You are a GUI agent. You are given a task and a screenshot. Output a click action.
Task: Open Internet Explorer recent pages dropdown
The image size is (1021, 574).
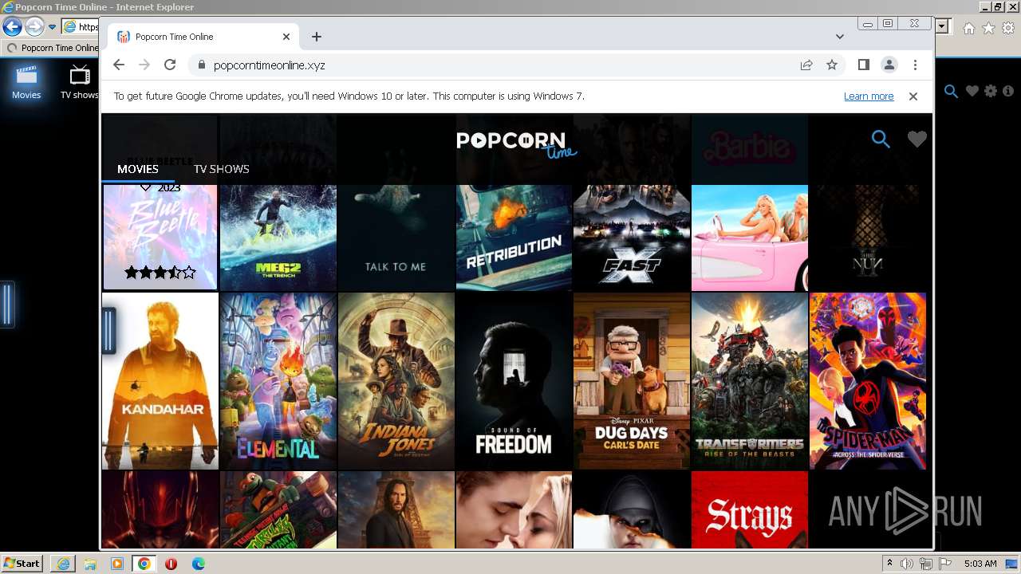(52, 27)
